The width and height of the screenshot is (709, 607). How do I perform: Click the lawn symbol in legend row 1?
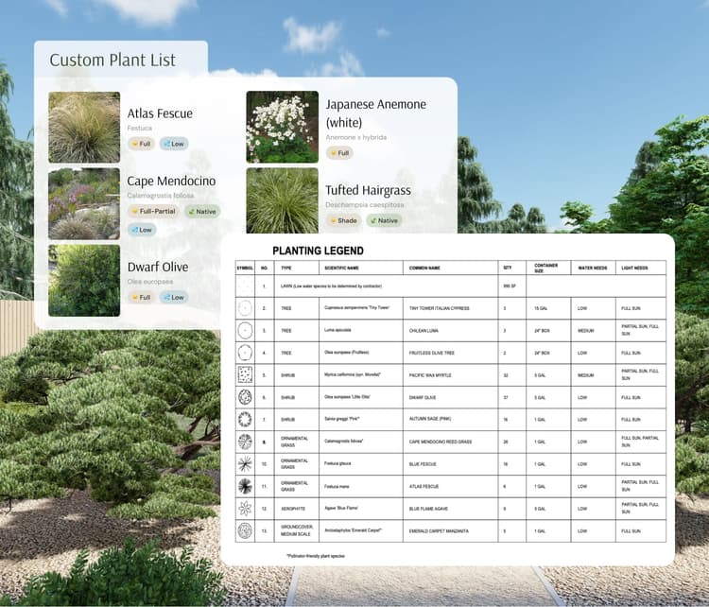(x=245, y=286)
